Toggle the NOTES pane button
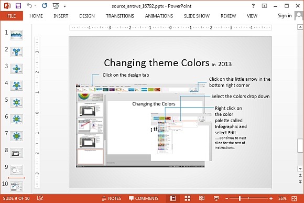The height and width of the screenshot is (203, 304). [x=111, y=198]
